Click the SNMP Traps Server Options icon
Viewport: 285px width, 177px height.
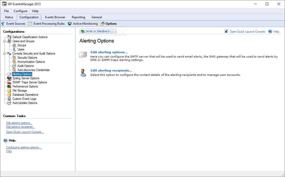click(9, 82)
